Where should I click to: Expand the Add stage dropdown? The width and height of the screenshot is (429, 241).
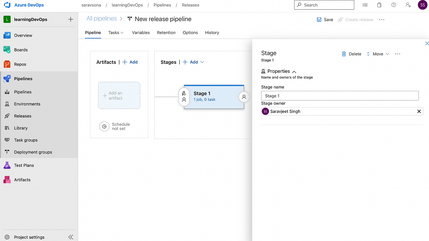(202, 62)
